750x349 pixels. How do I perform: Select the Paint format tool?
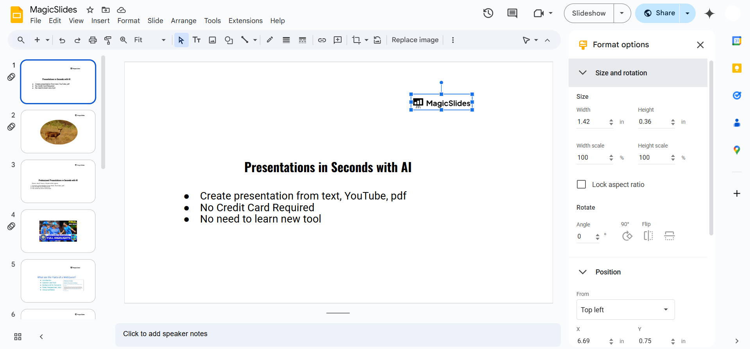pyautogui.click(x=108, y=40)
